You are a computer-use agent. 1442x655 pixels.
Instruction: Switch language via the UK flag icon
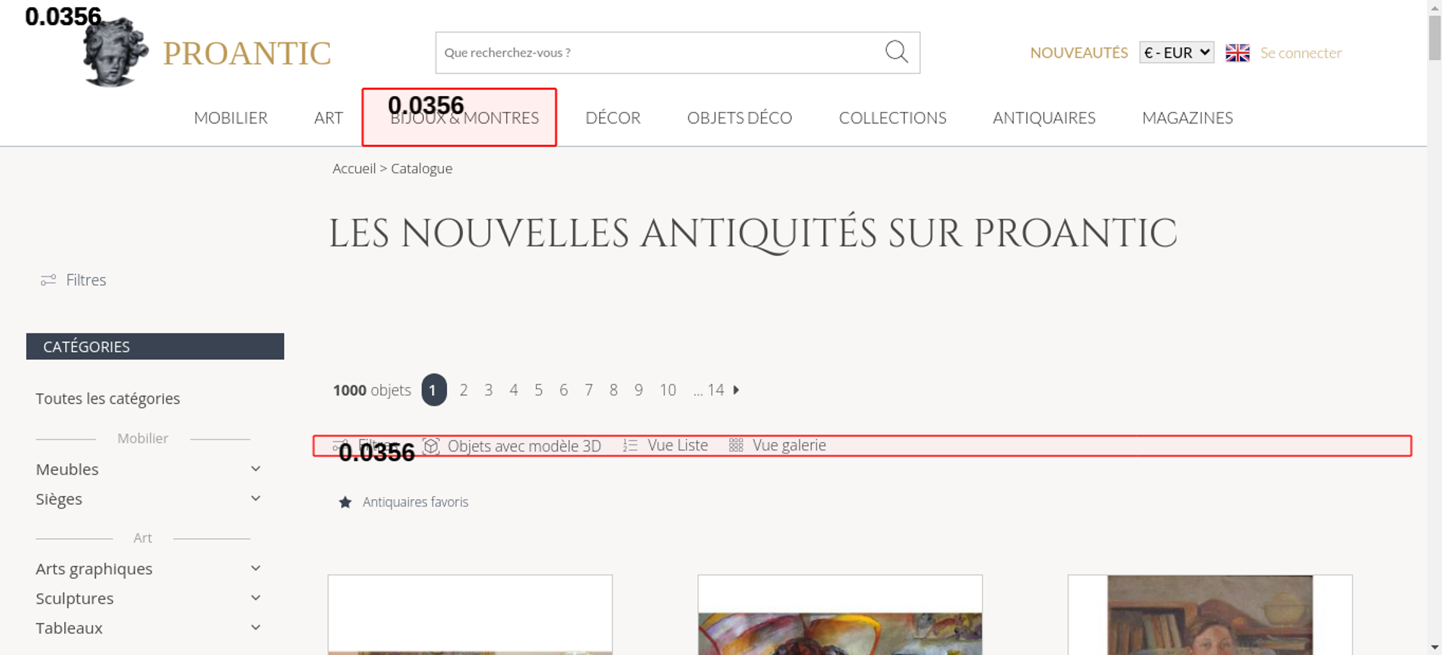[x=1237, y=53]
